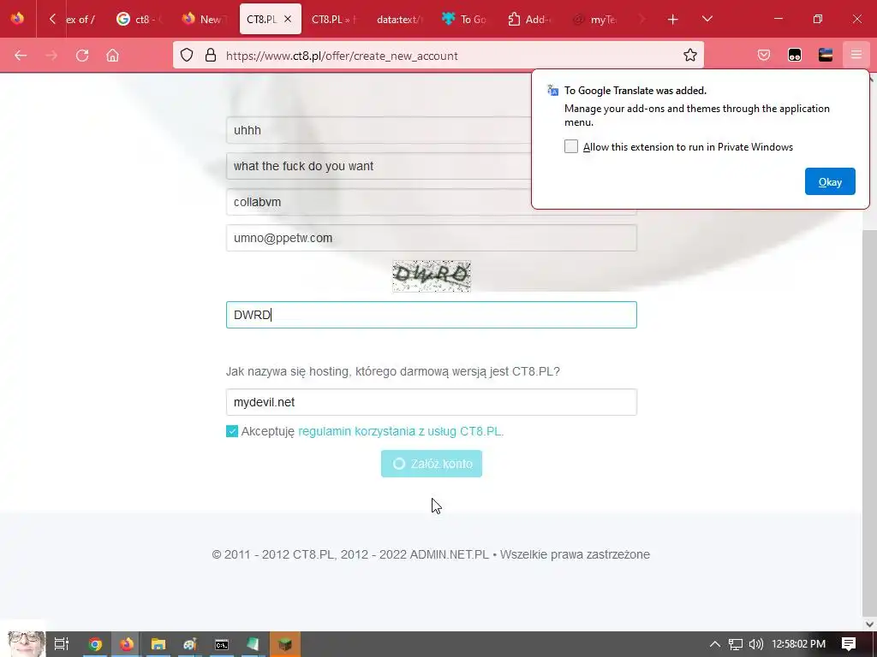The height and width of the screenshot is (657, 877).
Task: Open the Tampermonkey extension icon
Action: (795, 56)
